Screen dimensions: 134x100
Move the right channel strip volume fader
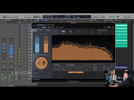12,74
